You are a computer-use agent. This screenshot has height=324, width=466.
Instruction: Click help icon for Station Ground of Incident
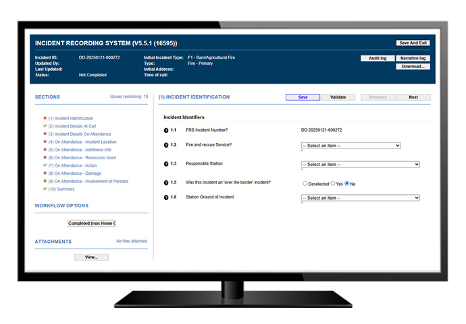coord(166,198)
